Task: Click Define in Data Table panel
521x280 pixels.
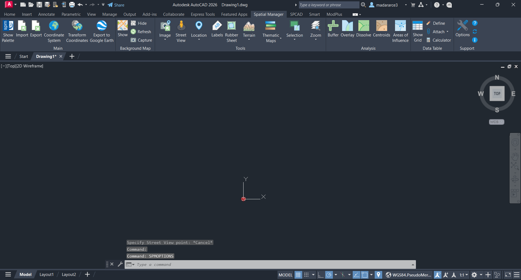Action: [x=435, y=23]
